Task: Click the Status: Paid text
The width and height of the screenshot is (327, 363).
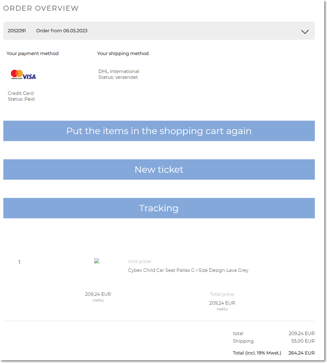Action: click(x=21, y=99)
